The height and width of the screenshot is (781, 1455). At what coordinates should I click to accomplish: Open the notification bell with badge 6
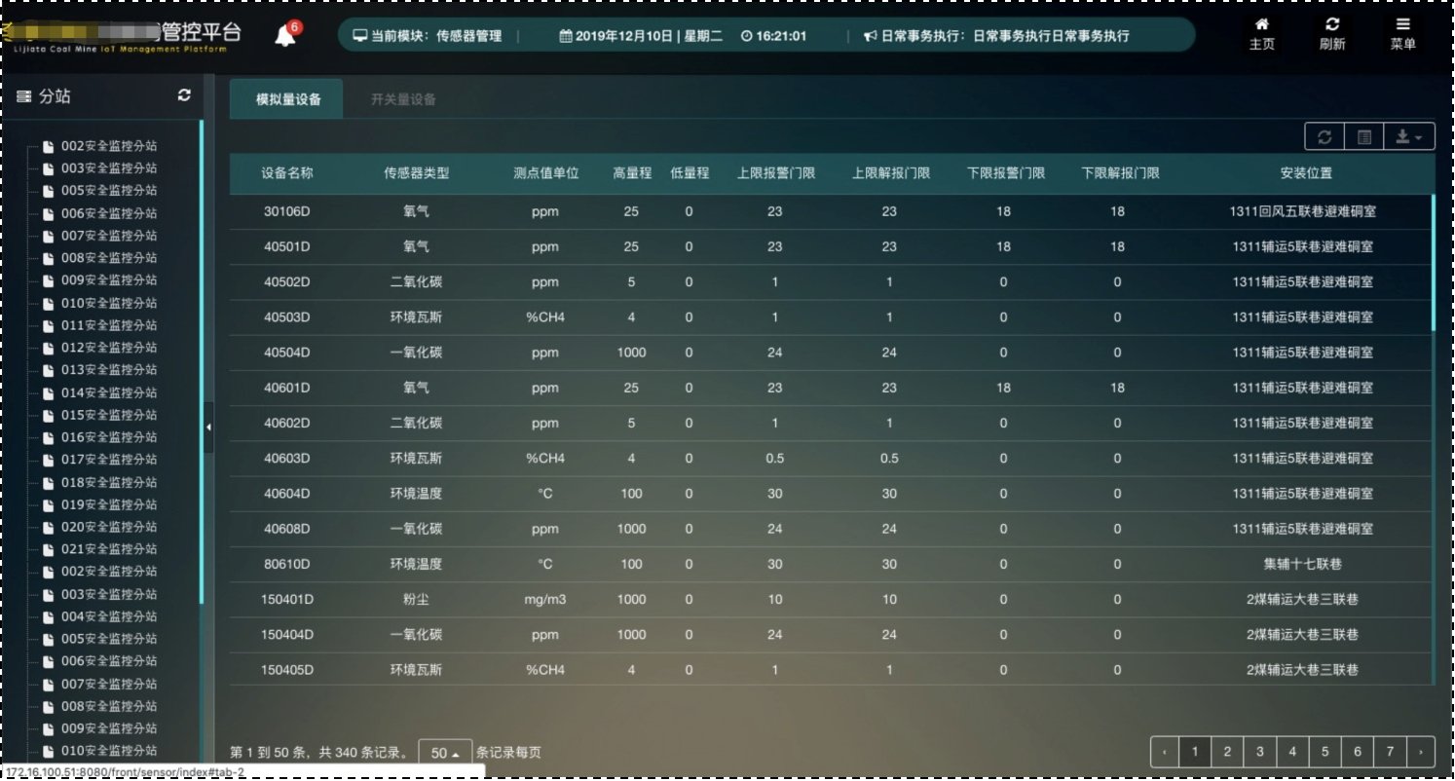(x=285, y=37)
